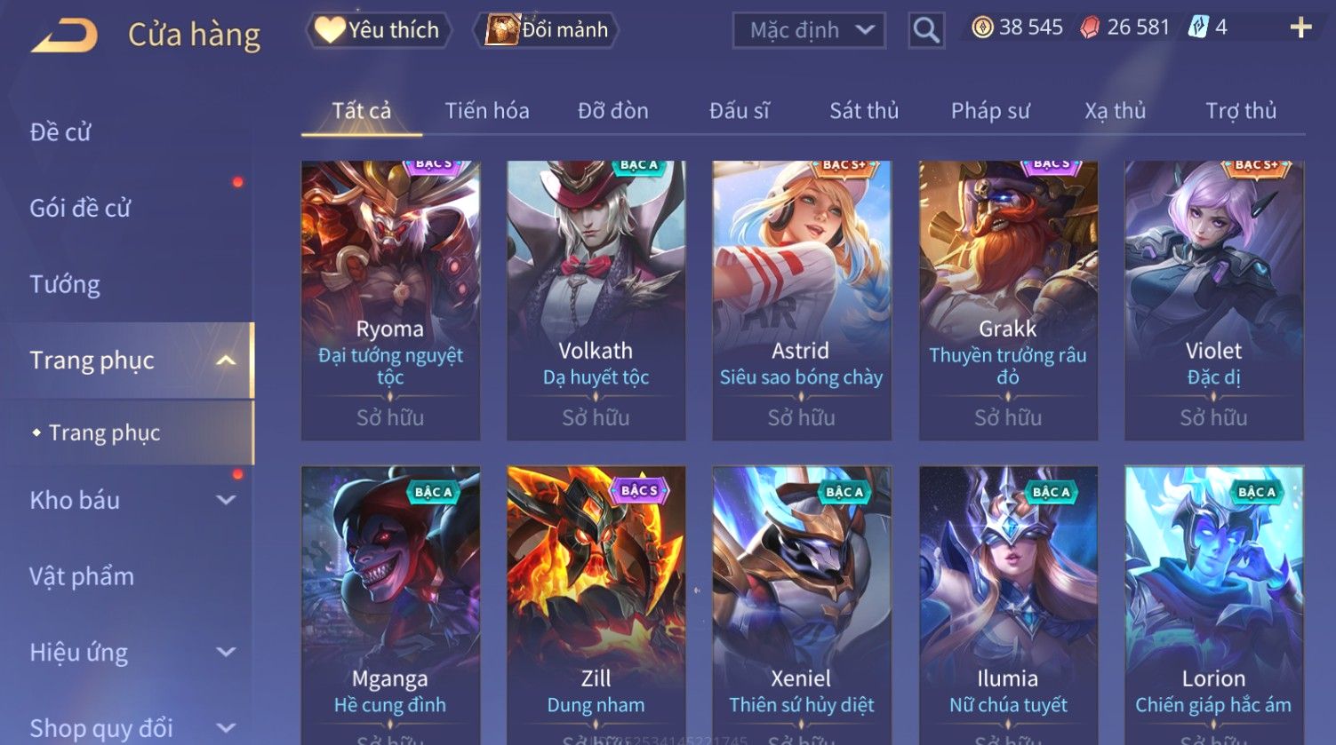Click the red ruby currency icon
Viewport: 1336px width, 745px height.
click(x=1089, y=28)
